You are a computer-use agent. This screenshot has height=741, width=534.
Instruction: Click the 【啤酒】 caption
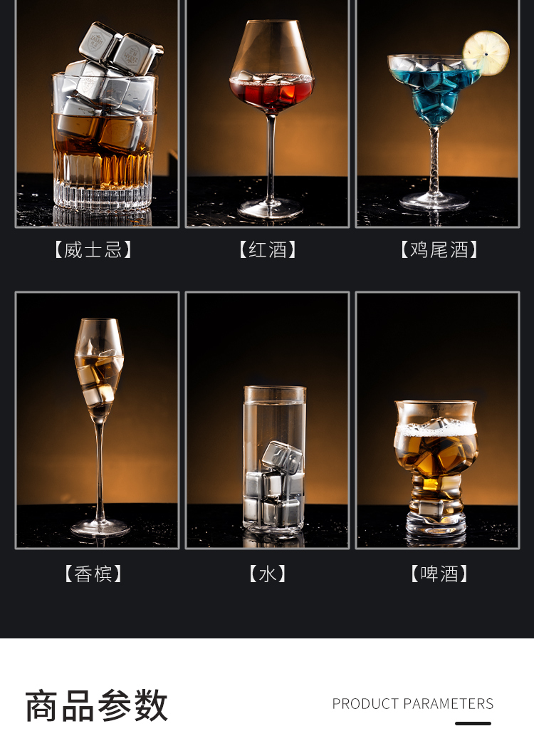(x=439, y=574)
